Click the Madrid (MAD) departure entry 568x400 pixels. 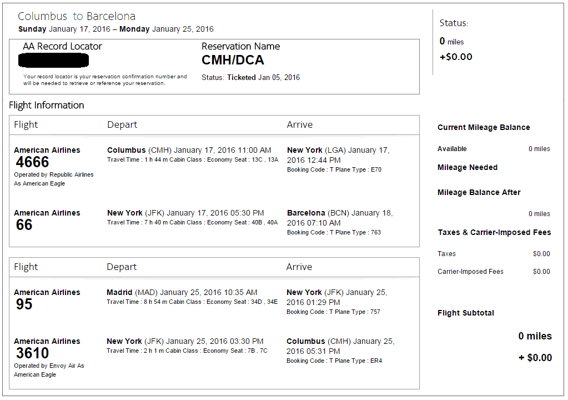pyautogui.click(x=182, y=292)
